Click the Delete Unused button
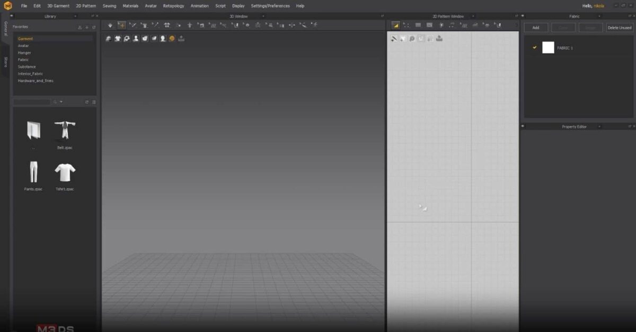This screenshot has height=332, width=636. [x=619, y=27]
